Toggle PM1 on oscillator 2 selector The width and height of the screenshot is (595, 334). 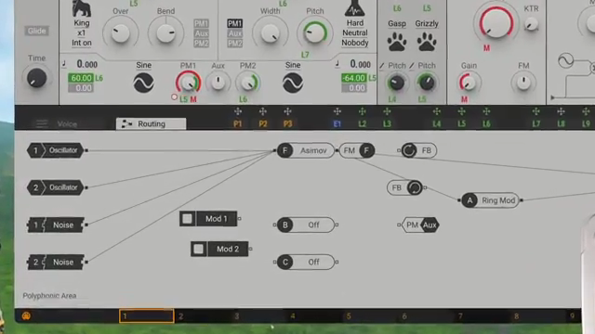(234, 23)
